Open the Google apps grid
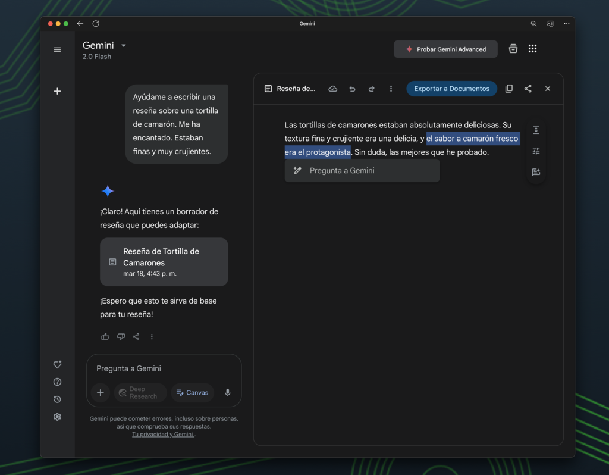The image size is (609, 475). click(x=532, y=49)
